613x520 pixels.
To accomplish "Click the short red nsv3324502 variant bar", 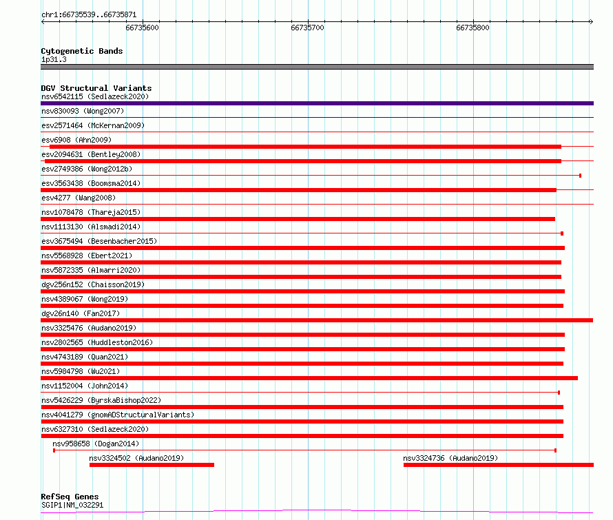I will [x=152, y=465].
